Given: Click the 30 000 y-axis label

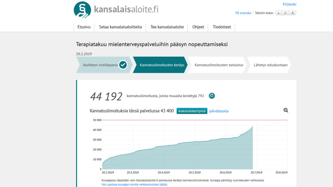Looking at the screenshot, I should click(x=97, y=140).
